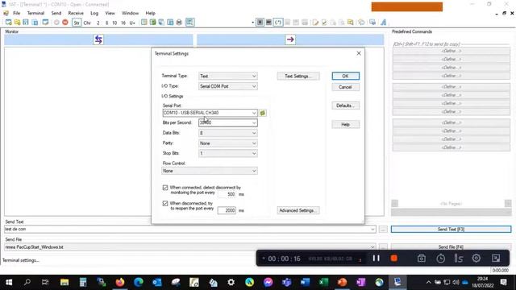Open the Window menu
This screenshot has width=516, height=290.
coord(130,13)
